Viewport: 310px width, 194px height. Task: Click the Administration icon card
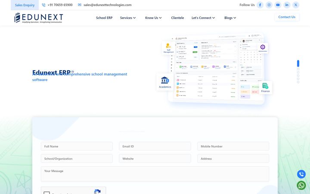click(263, 48)
